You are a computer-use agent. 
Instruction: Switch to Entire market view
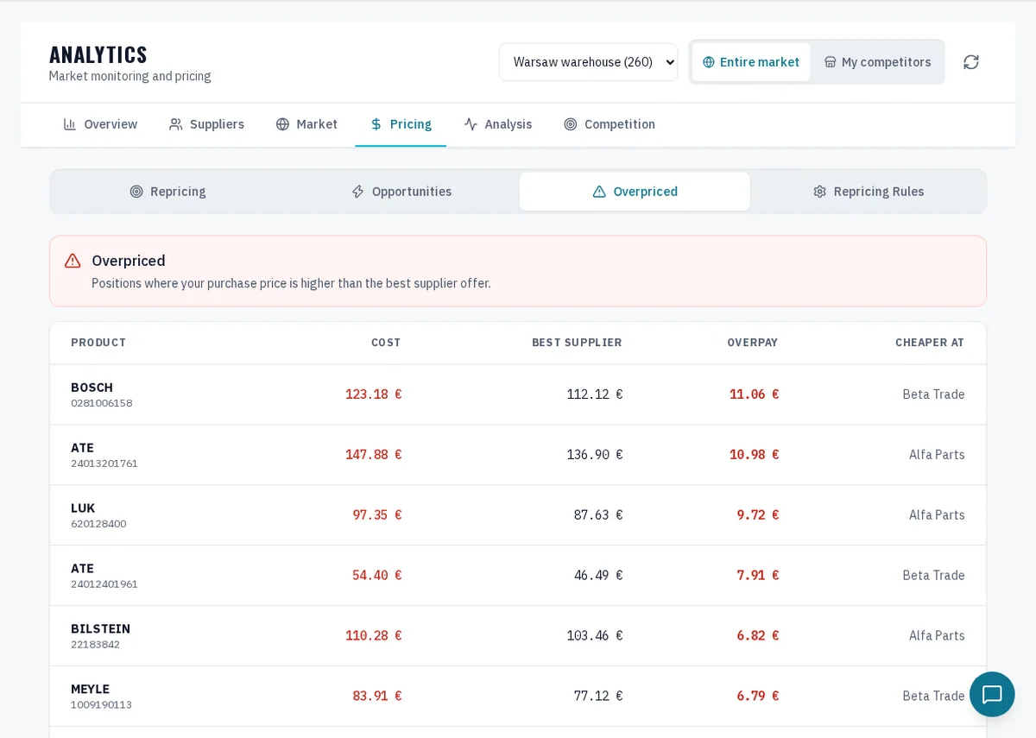751,62
